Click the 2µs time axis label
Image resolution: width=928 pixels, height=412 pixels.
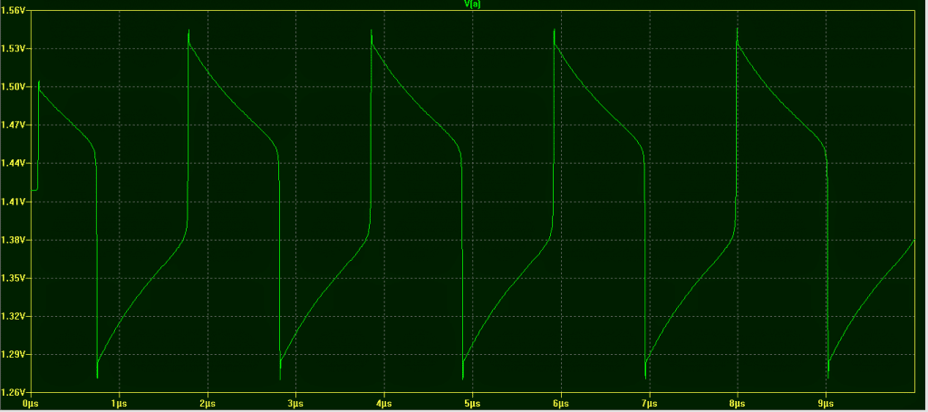208,401
